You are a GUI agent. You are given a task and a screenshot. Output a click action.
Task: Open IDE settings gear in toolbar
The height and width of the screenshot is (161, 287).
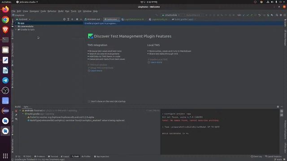click(281, 15)
